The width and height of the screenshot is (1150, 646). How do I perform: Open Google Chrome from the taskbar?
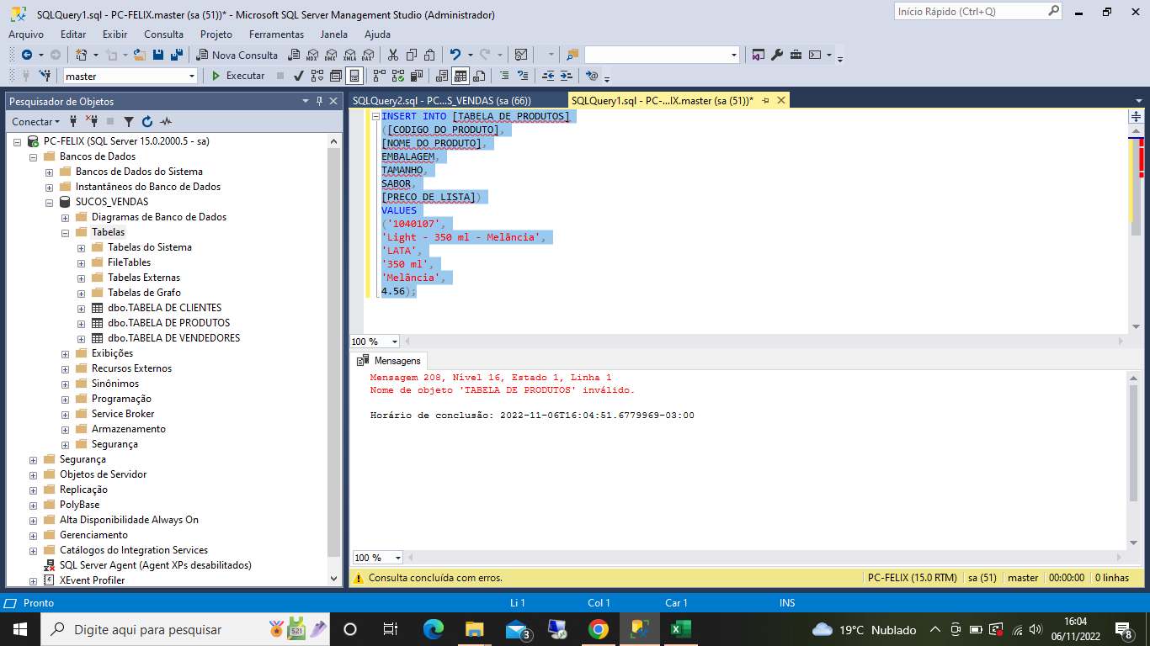point(599,629)
